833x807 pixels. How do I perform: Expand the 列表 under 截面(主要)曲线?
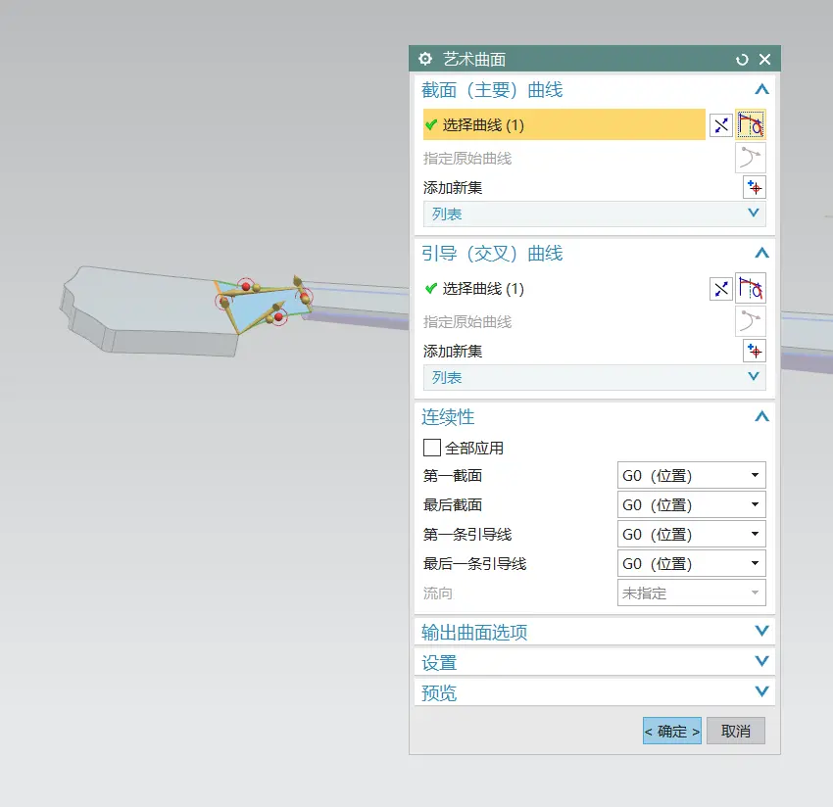point(595,214)
